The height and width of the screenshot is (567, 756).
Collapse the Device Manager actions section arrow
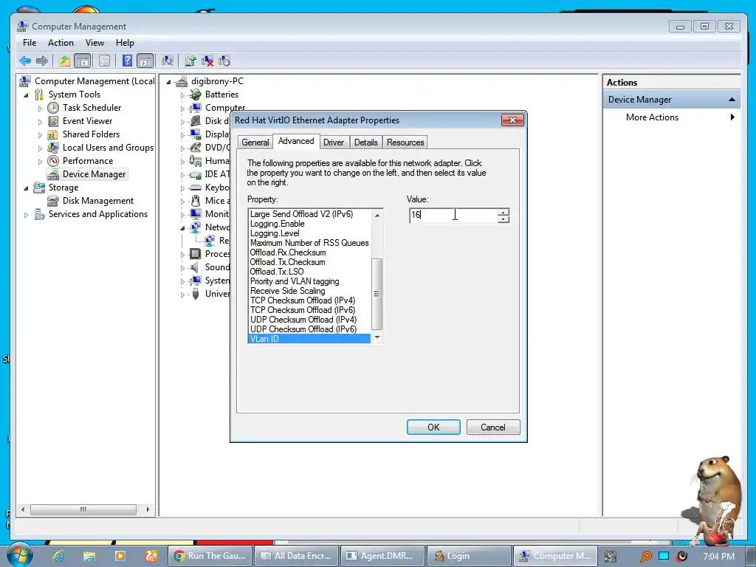pos(732,100)
